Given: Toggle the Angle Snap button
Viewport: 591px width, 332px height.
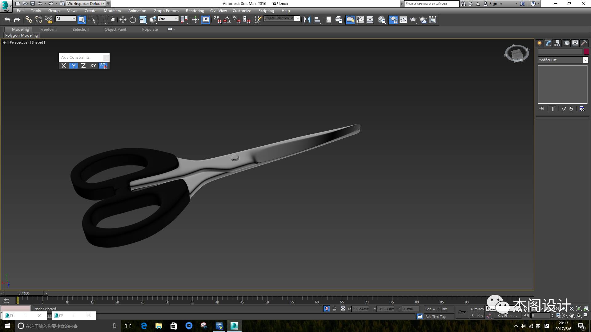Looking at the screenshot, I should (x=227, y=20).
